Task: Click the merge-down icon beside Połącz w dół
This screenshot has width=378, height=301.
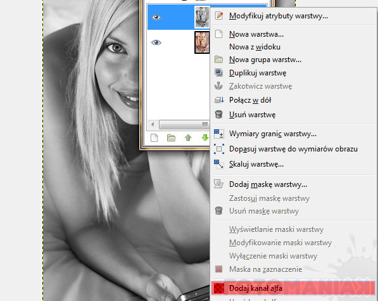Action: click(219, 100)
